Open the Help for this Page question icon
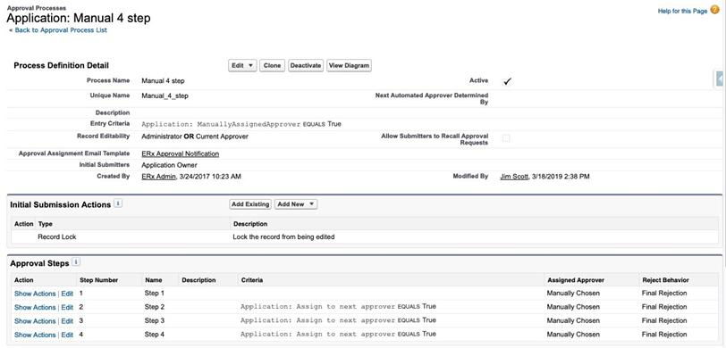Viewport: 726px width, 348px height. (x=714, y=10)
